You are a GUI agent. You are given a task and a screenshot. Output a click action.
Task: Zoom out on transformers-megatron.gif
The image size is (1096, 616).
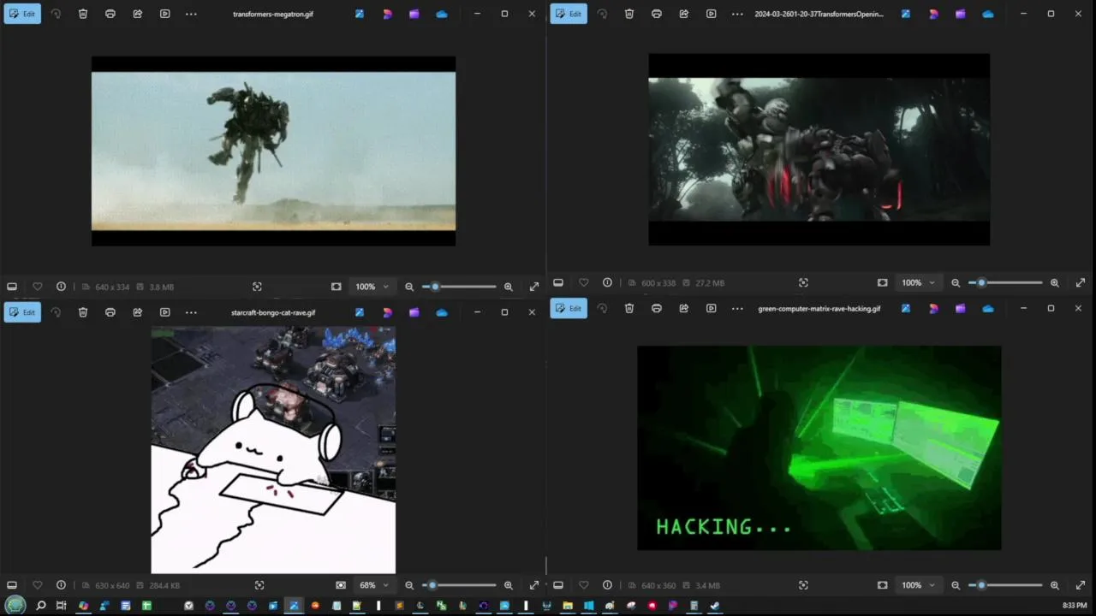click(x=409, y=287)
